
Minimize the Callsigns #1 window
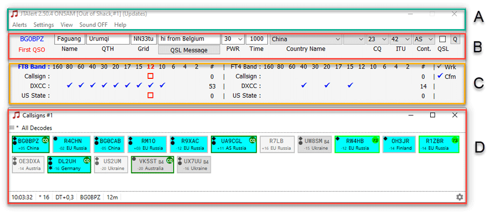click(411, 115)
